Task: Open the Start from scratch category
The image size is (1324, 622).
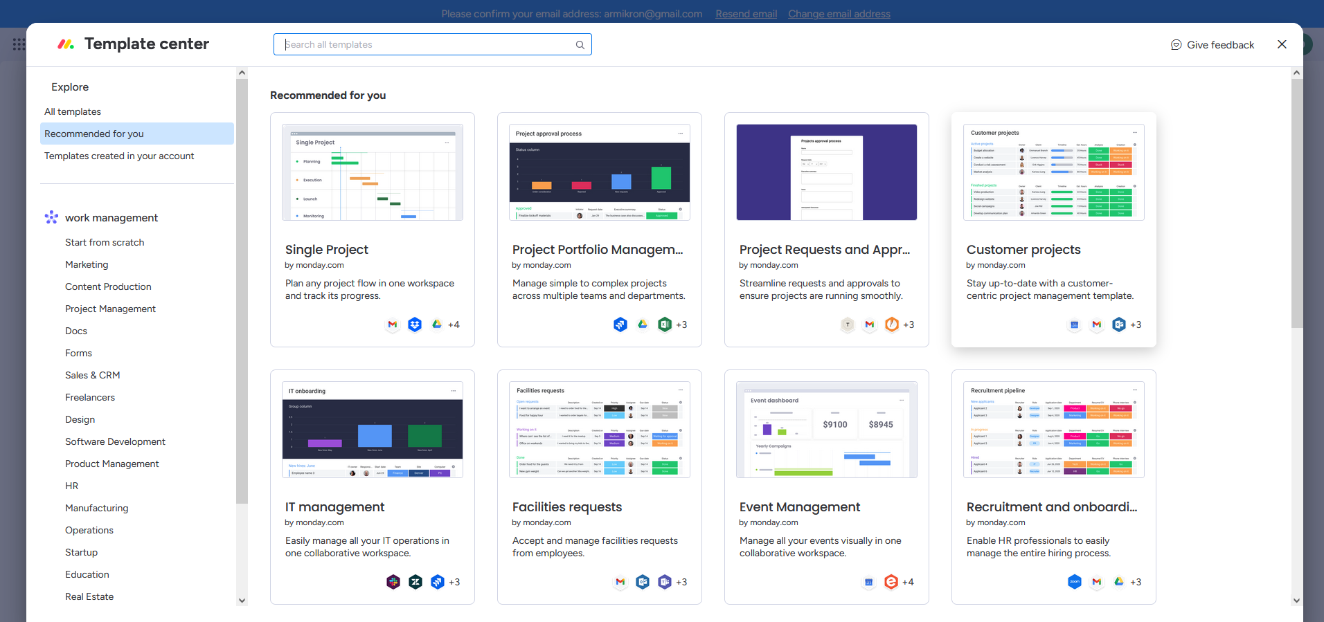Action: click(105, 242)
